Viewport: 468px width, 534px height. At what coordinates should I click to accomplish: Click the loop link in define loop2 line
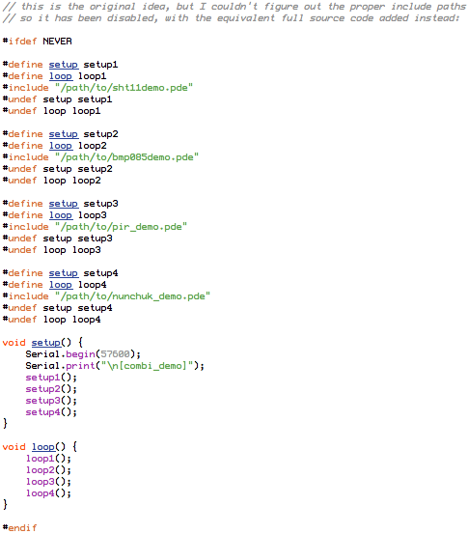[61, 146]
